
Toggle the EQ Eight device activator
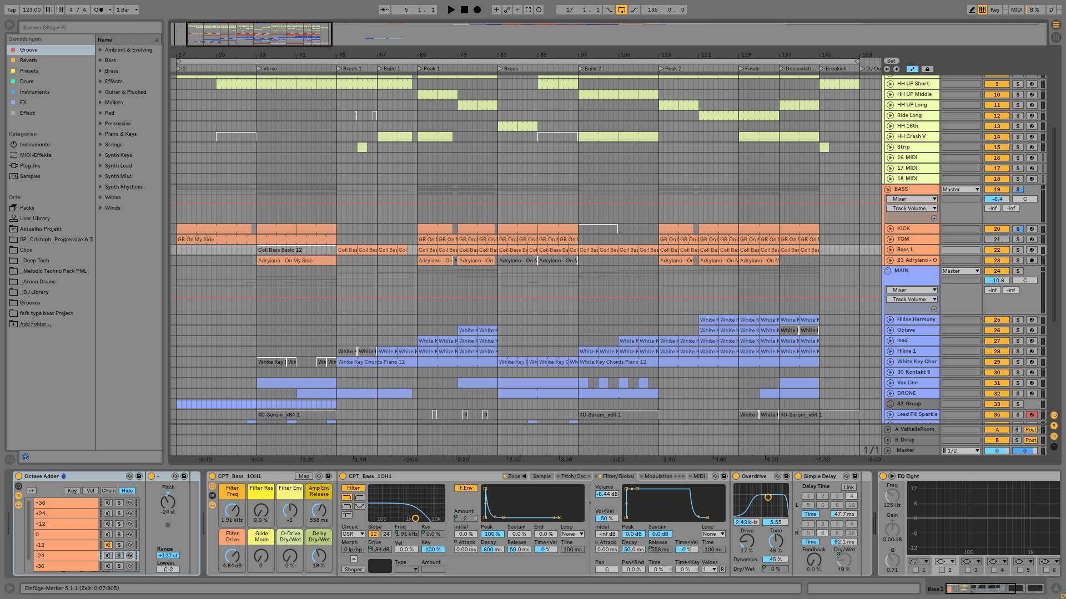(883, 476)
